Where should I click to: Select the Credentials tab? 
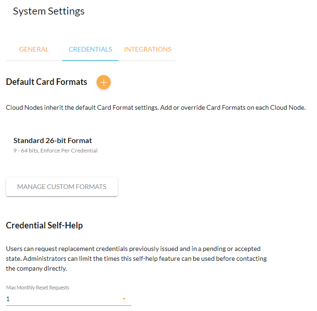click(91, 49)
